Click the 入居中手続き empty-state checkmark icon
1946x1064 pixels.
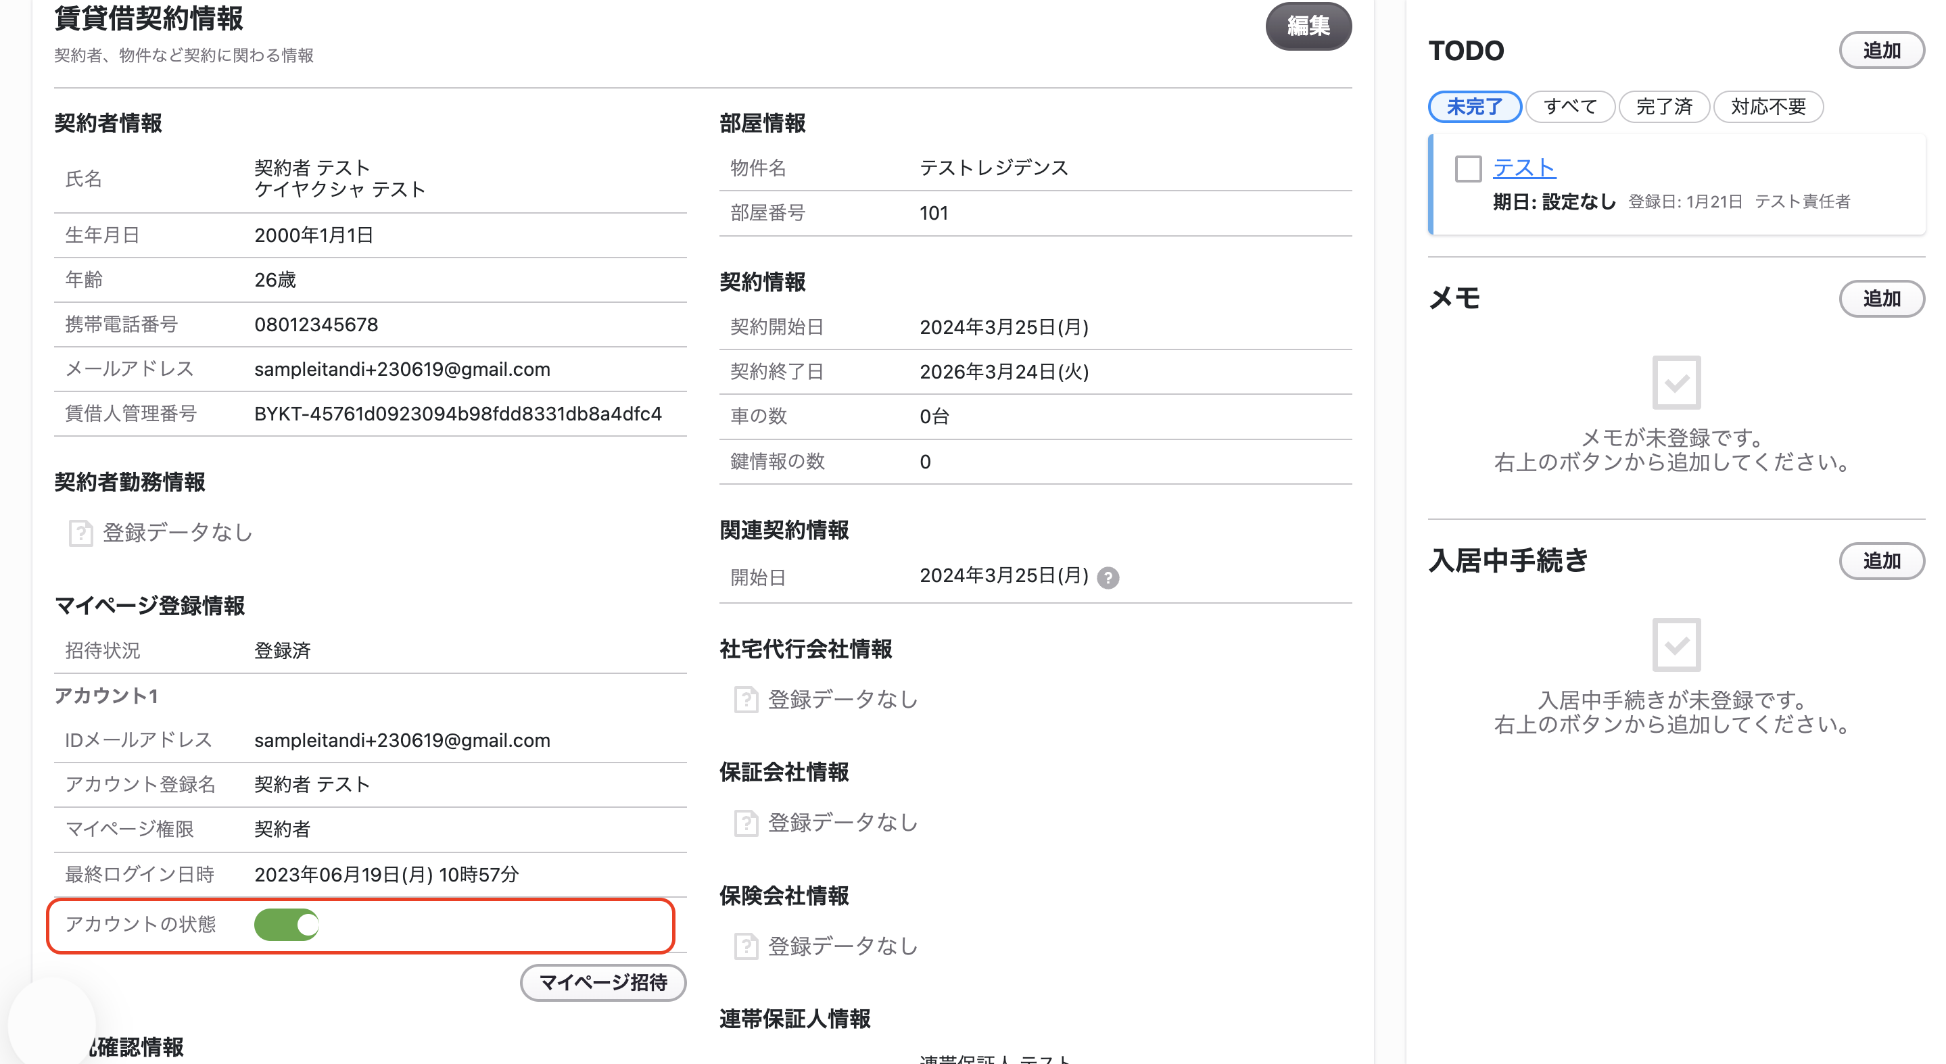(x=1676, y=644)
